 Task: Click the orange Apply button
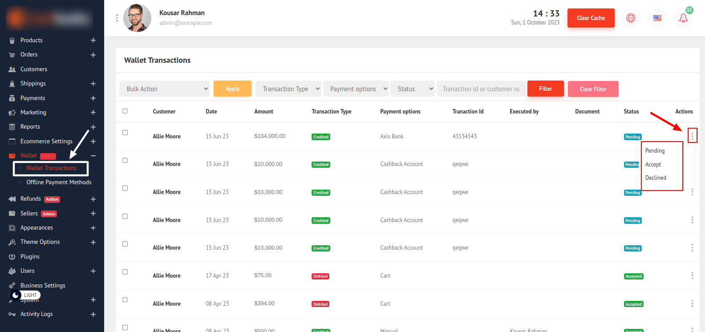point(232,89)
